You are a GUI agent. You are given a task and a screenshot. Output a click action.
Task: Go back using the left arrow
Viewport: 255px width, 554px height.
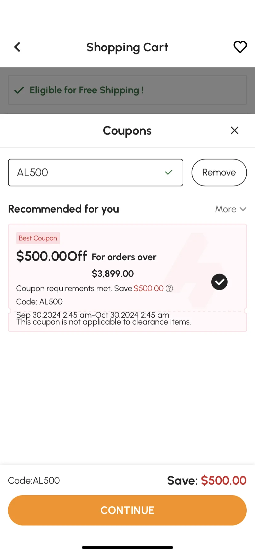17,47
